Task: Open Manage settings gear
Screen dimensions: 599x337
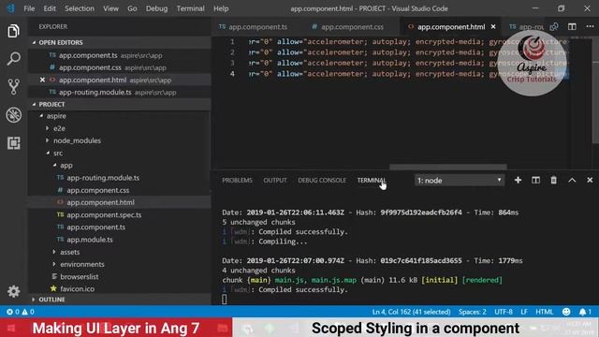Action: 13,291
